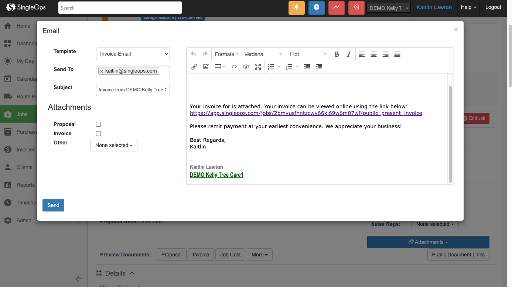Open the insert image tool
The image size is (512, 287).
coord(206,67)
